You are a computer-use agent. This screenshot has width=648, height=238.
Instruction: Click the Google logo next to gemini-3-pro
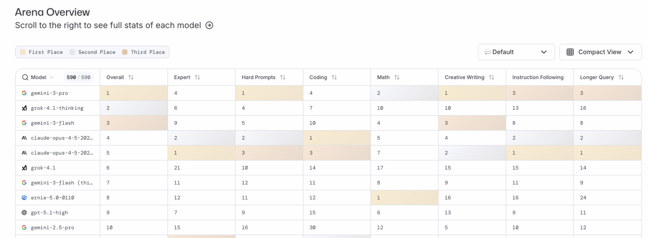25,93
